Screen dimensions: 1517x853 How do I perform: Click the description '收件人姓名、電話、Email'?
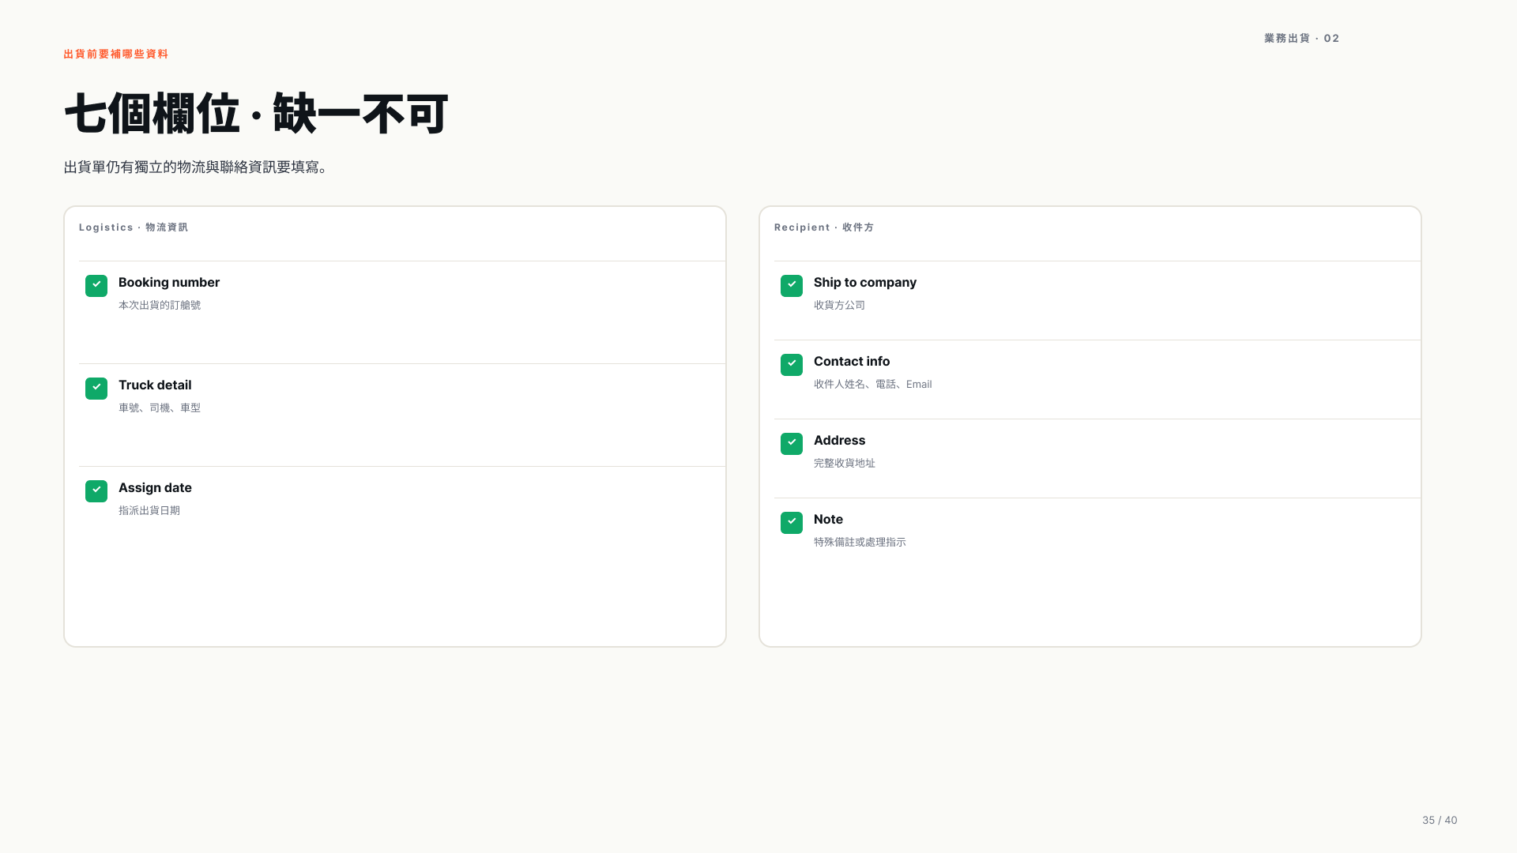pyautogui.click(x=873, y=384)
